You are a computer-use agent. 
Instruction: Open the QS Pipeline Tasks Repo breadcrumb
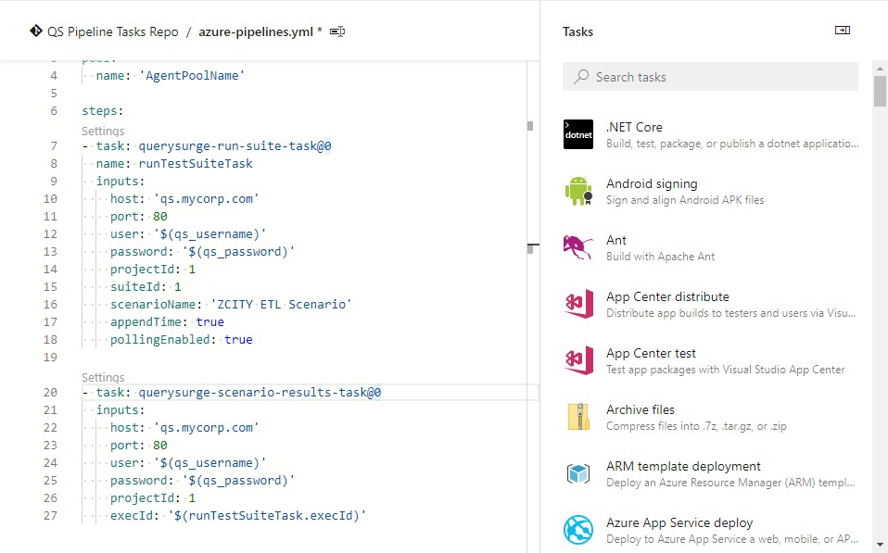[113, 31]
